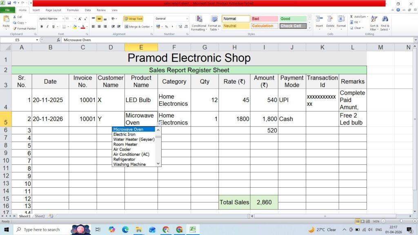Viewport: 418px width, 235px height.
Task: Switch to the Page Layout ribbon tab
Action: pos(53,10)
